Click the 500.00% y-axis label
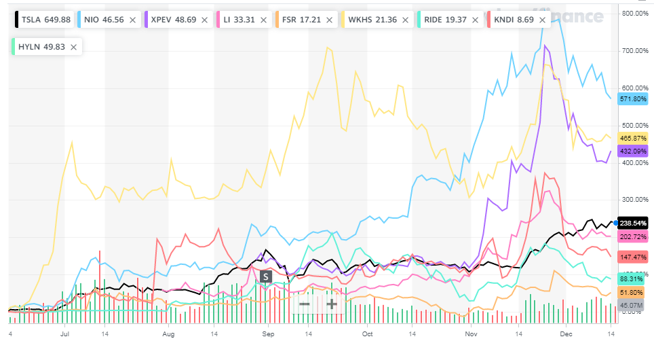 click(x=635, y=125)
